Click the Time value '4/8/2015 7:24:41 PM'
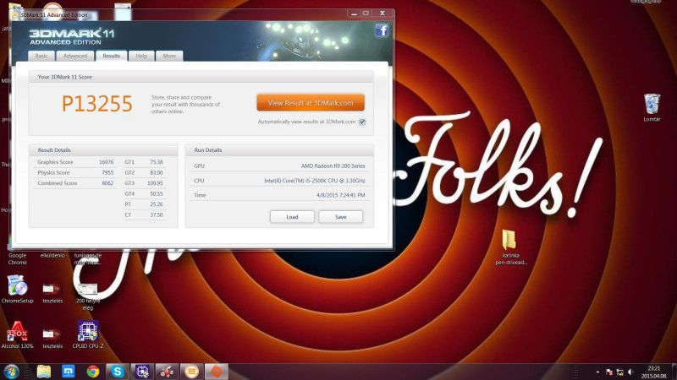Viewport: 677px width, 380px height. coord(341,195)
